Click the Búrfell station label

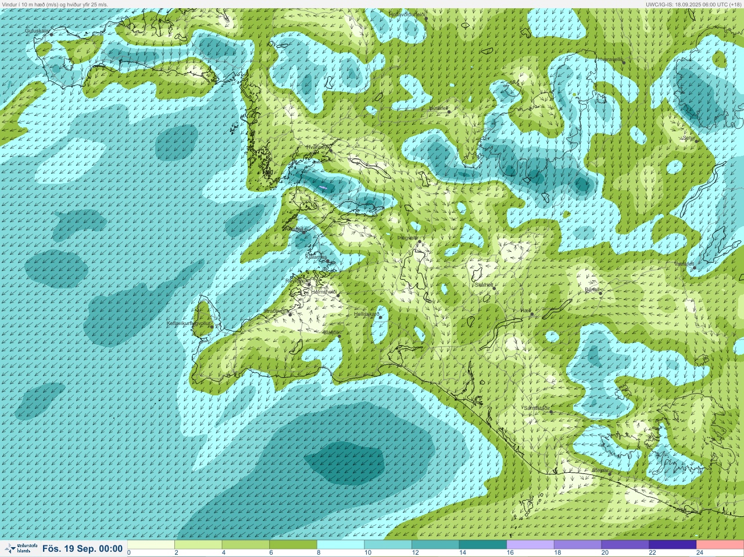click(x=592, y=290)
